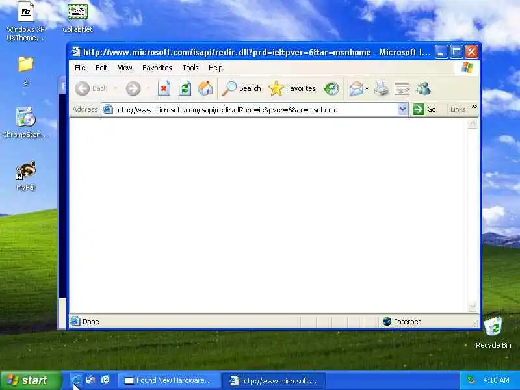Click the status bar page icon beside Done
This screenshot has width=520, height=390.
75,321
